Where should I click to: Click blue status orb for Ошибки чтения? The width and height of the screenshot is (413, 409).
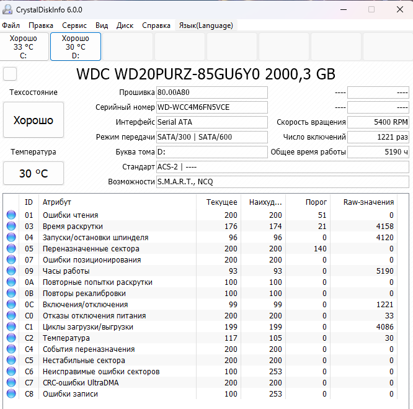point(11,215)
